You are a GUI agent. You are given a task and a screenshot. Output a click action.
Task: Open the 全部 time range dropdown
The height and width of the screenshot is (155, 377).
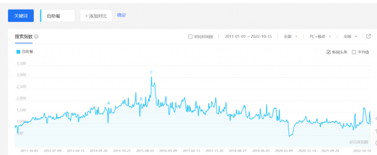[x=290, y=36]
